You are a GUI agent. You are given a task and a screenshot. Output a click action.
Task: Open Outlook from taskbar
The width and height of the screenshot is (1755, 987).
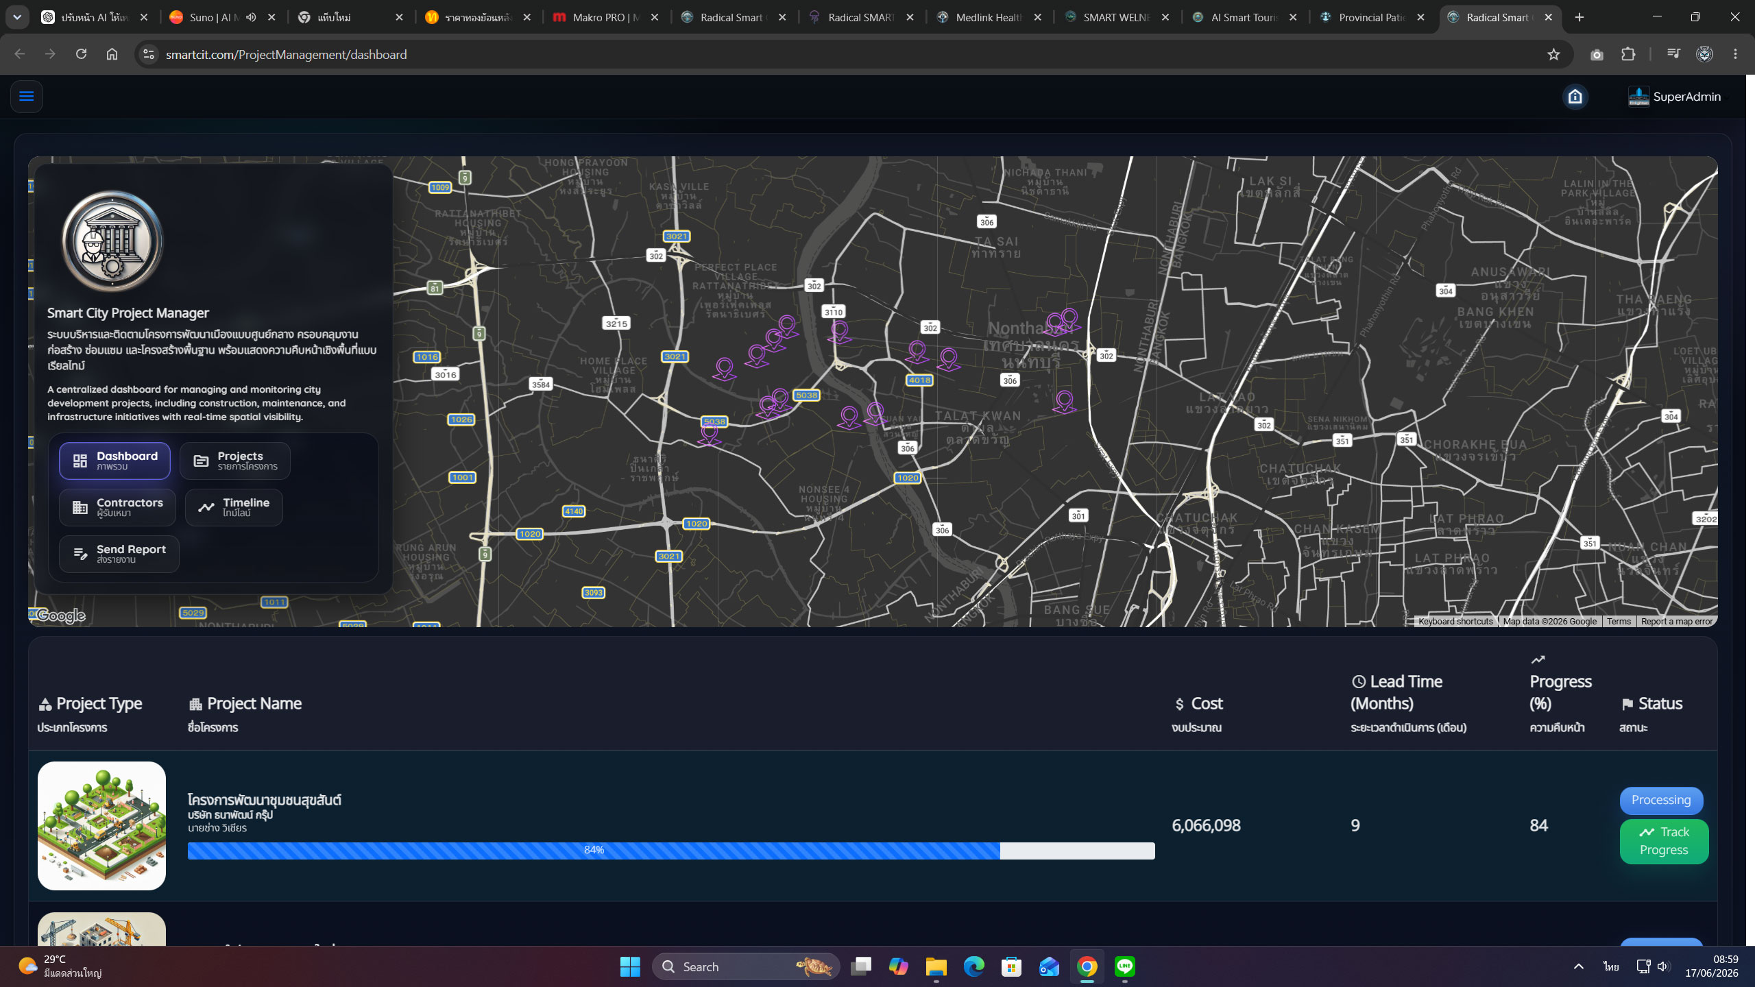(1049, 966)
